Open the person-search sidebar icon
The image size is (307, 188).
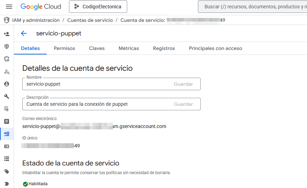coord(7,72)
